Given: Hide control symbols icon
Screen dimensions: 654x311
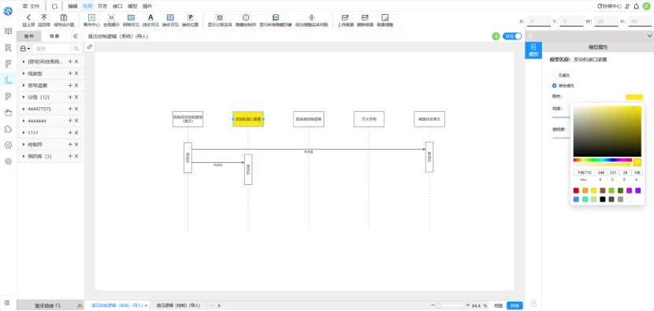Looking at the screenshot, I should click(x=246, y=17).
